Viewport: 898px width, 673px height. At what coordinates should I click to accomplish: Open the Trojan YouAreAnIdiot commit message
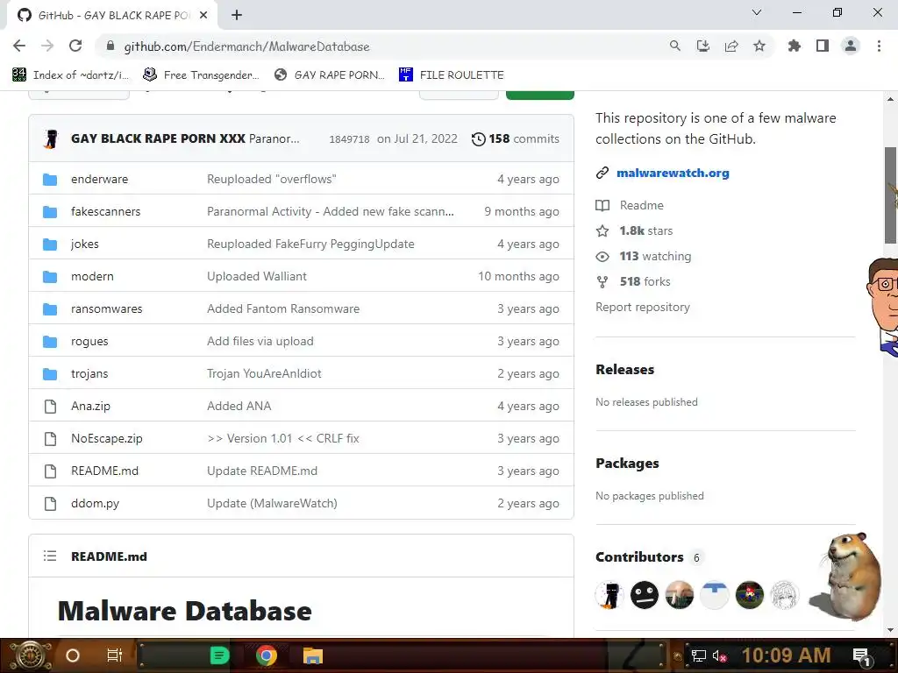coord(264,373)
